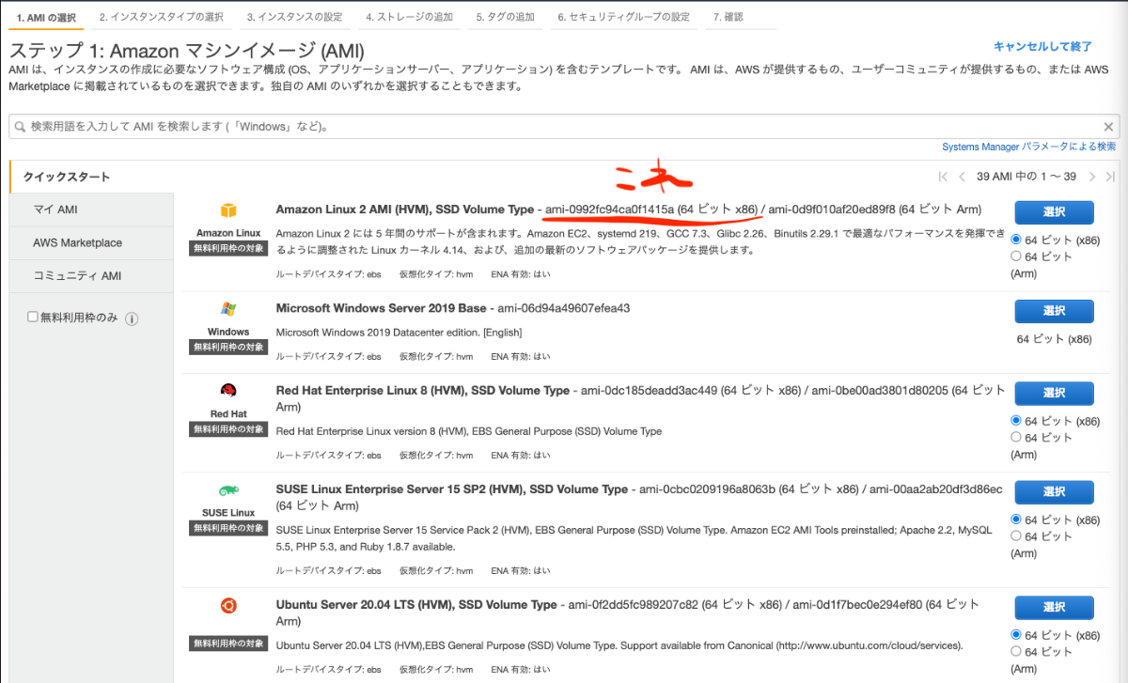This screenshot has width=1128, height=683.
Task: Open the 7. 確認 step tab
Action: click(740, 17)
